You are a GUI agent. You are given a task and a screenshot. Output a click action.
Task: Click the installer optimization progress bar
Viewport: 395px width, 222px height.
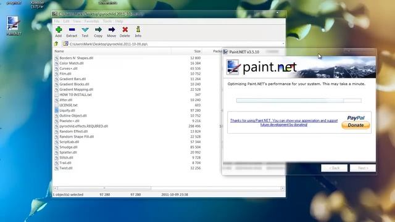pyautogui.click(x=299, y=101)
